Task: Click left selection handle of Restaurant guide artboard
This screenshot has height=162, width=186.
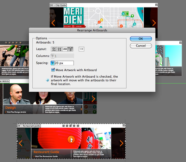Action: pyautogui.click(x=17, y=141)
